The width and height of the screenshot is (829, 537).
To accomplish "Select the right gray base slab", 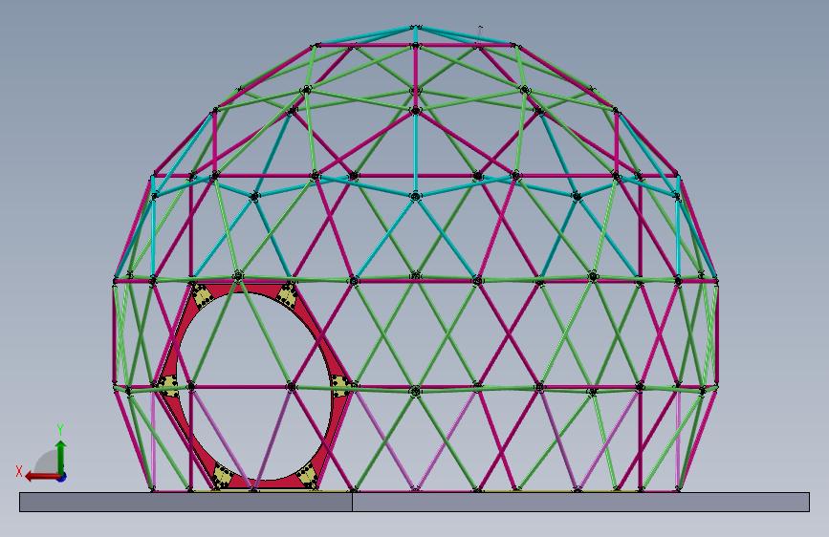I will click(x=580, y=502).
